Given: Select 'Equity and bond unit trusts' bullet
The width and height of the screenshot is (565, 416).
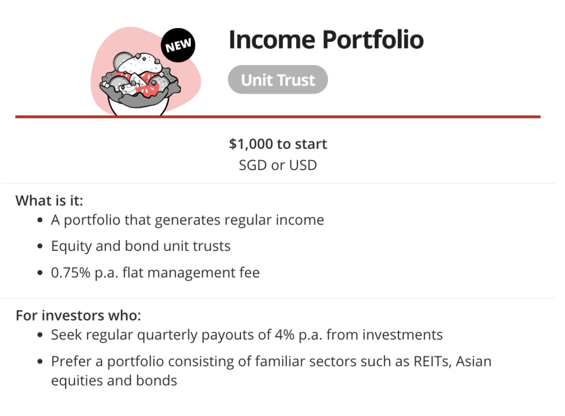Looking at the screenshot, I should (x=141, y=246).
